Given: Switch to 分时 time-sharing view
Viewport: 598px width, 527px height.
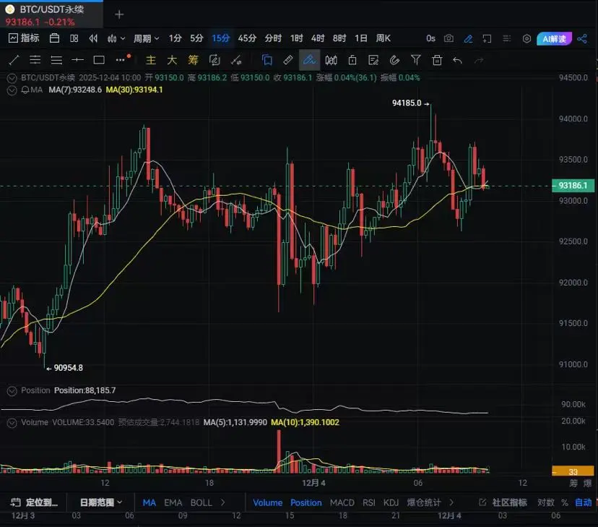Looking at the screenshot, I should [x=273, y=38].
